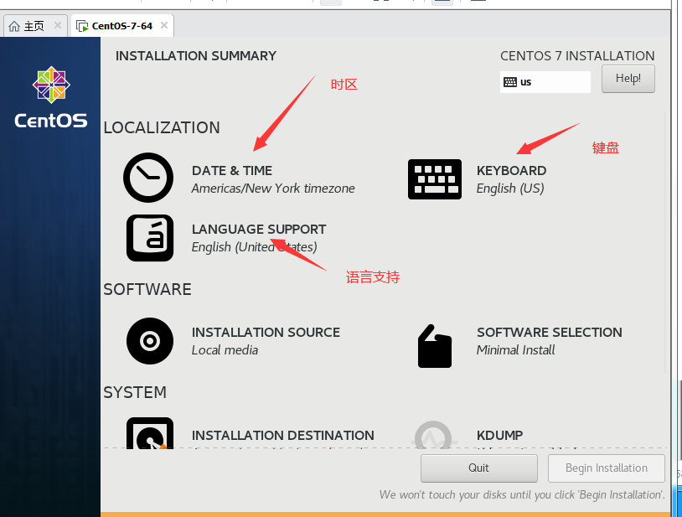This screenshot has width=682, height=517.
Task: Select the CentOS-7-64 tab
Action: pyautogui.click(x=122, y=26)
